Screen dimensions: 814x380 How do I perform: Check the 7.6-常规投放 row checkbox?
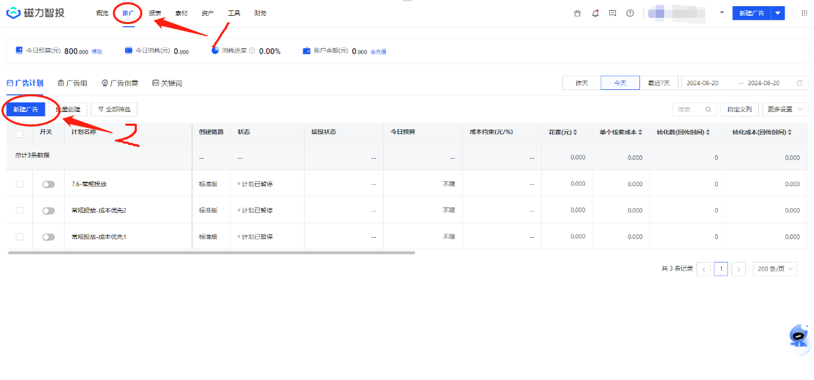click(x=20, y=183)
